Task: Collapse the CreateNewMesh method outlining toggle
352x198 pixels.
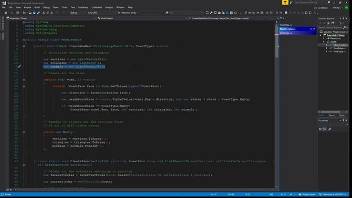Action: (24, 46)
